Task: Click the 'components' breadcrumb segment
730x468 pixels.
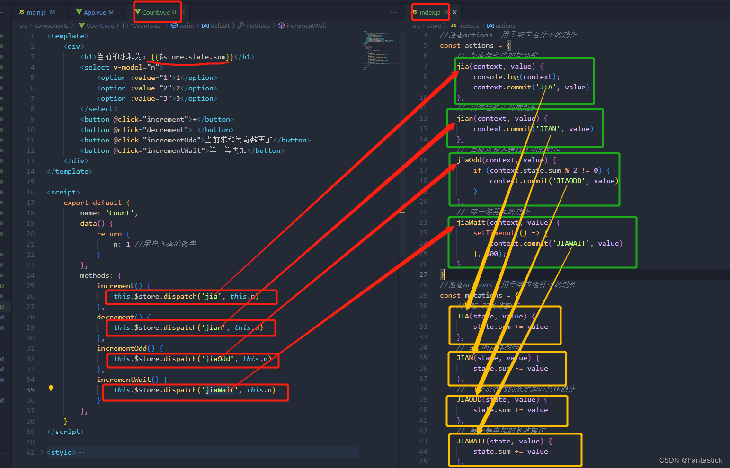Action: click(x=52, y=26)
